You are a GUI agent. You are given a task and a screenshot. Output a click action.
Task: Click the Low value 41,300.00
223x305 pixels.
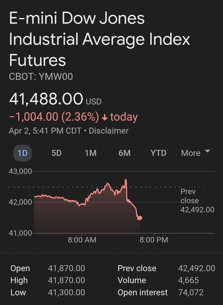(x=67, y=292)
